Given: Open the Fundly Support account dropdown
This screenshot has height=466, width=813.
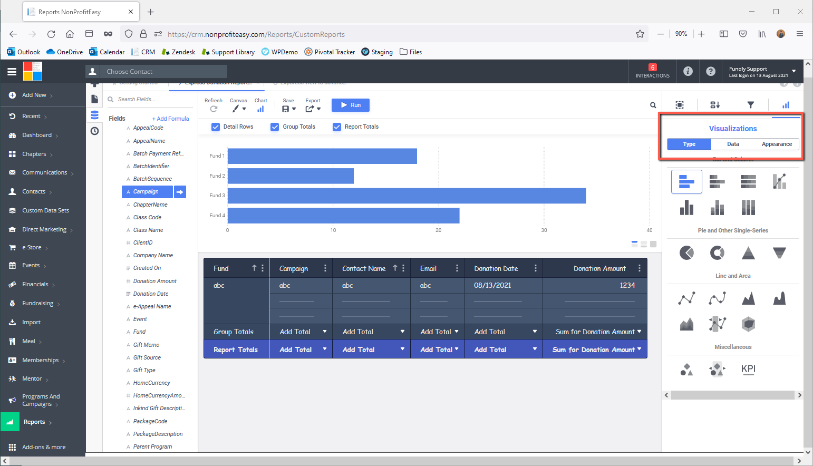Looking at the screenshot, I should point(762,72).
